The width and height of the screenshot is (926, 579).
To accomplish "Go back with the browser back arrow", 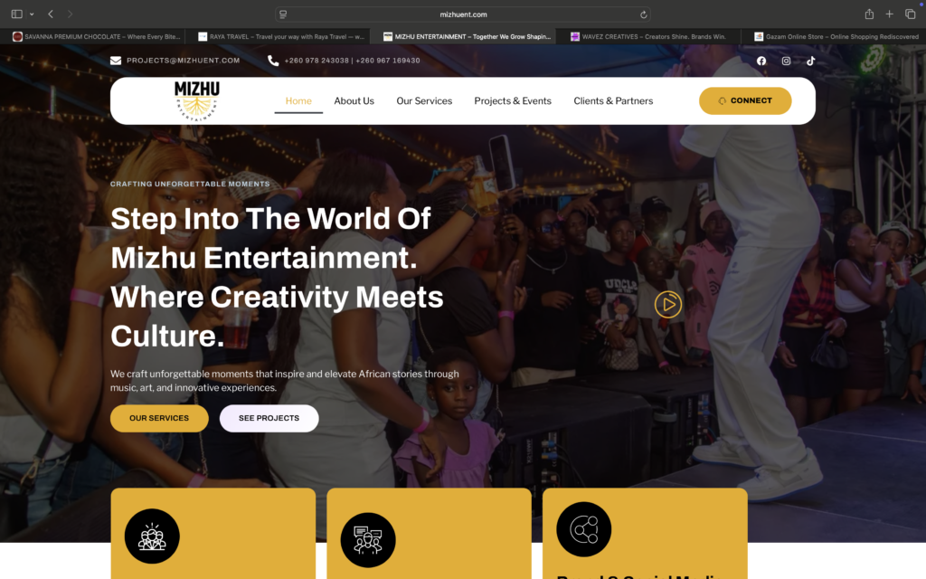I will pyautogui.click(x=51, y=14).
